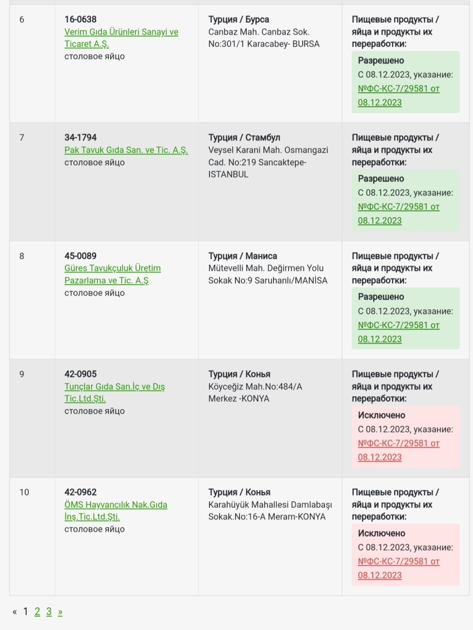473x630 pixels.
Task: Open the red directive link in row 10
Action: tap(398, 561)
